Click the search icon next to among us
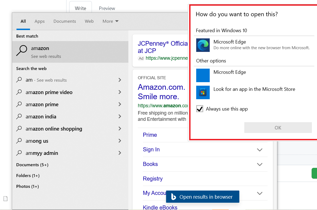317x210 pixels. (19, 141)
